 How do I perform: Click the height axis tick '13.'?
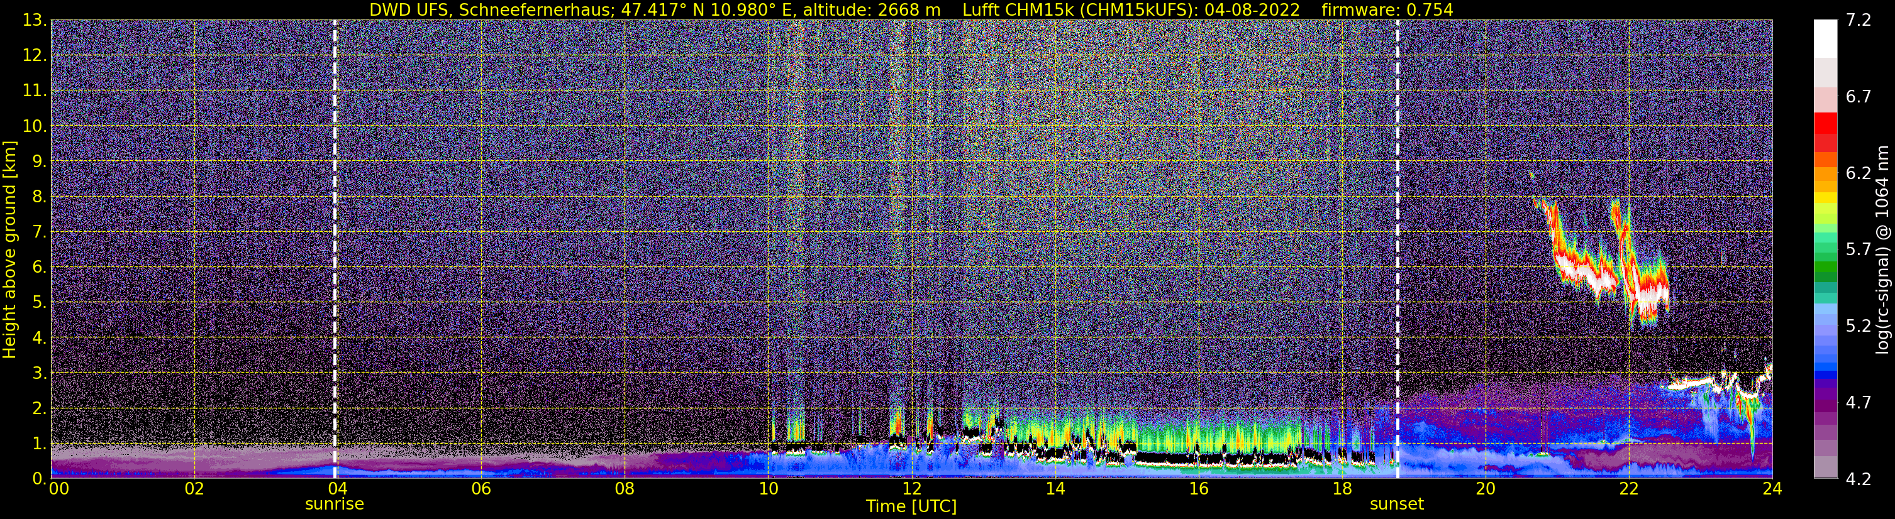point(35,21)
